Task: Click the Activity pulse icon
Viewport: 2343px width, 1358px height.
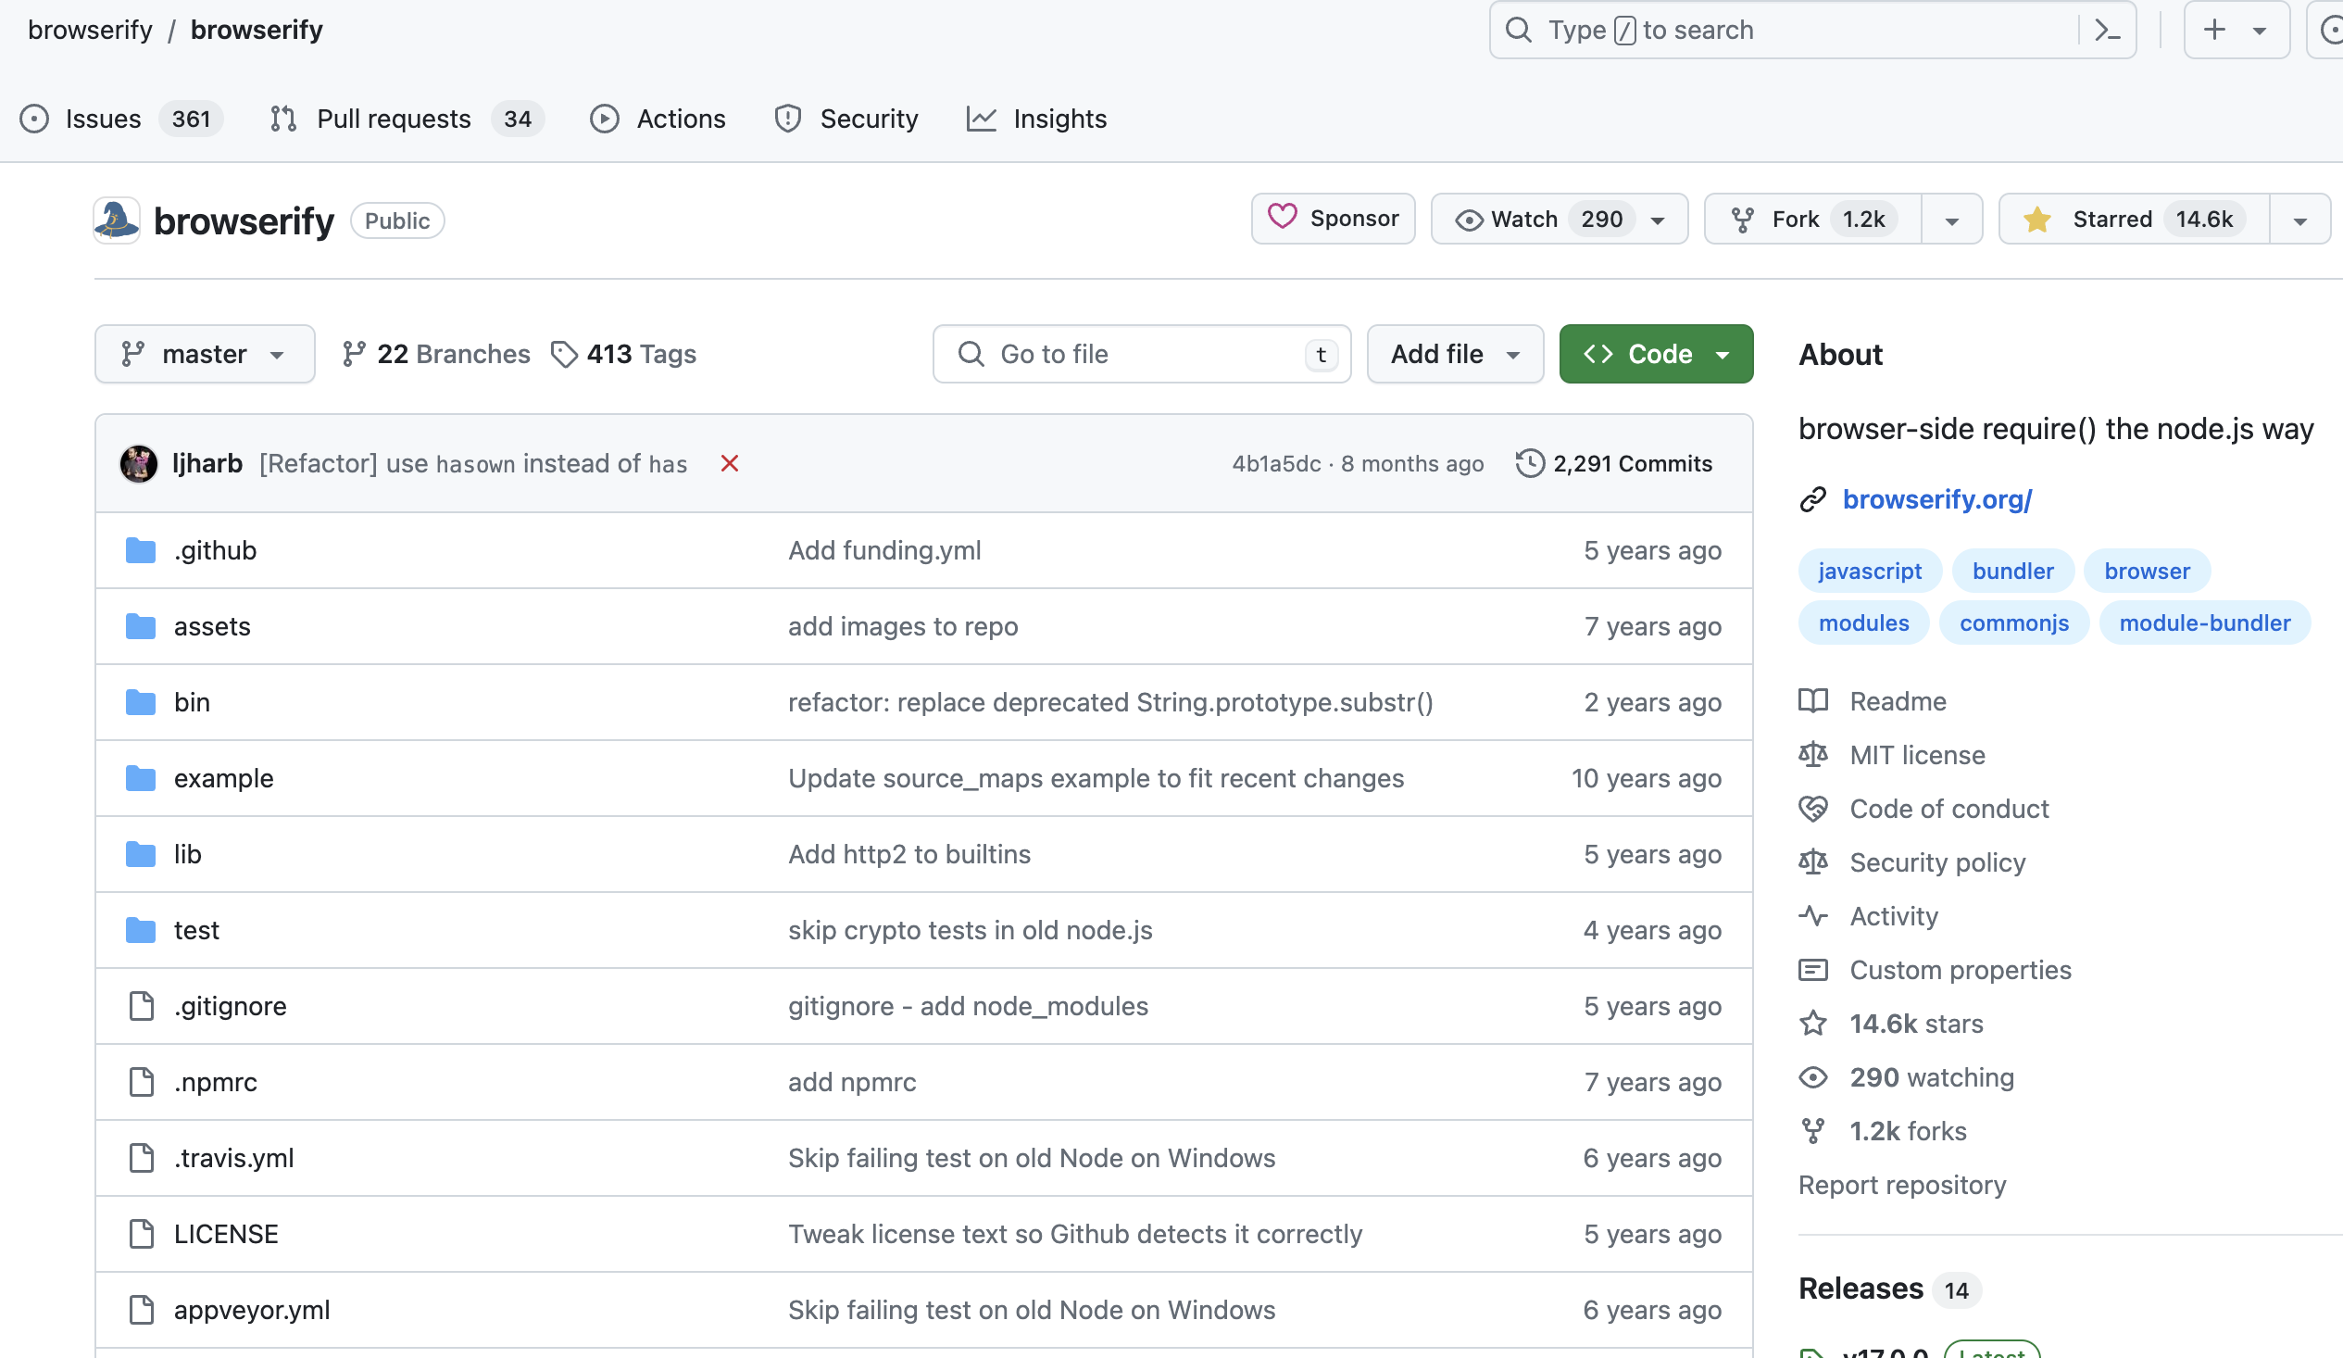Action: [1813, 916]
